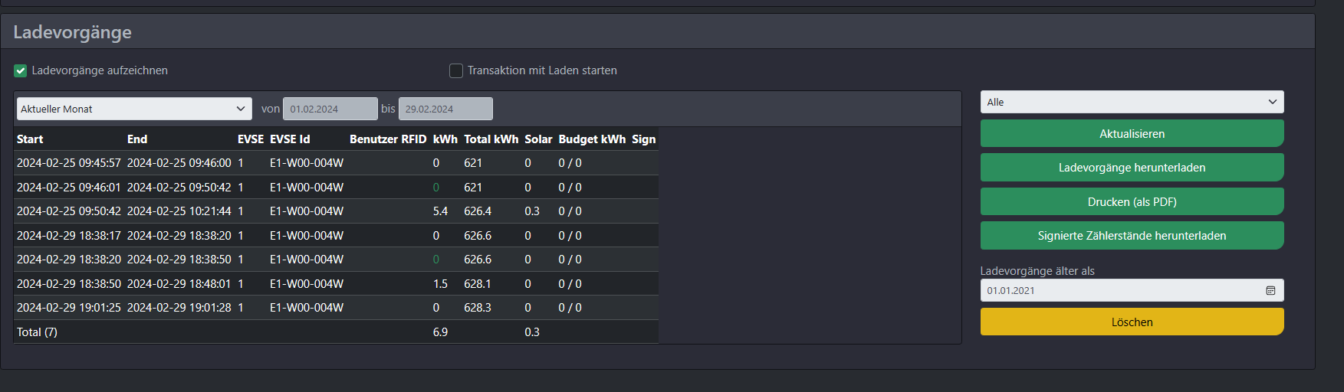
Task: Select Drucken (als PDF) button
Action: coord(1132,202)
